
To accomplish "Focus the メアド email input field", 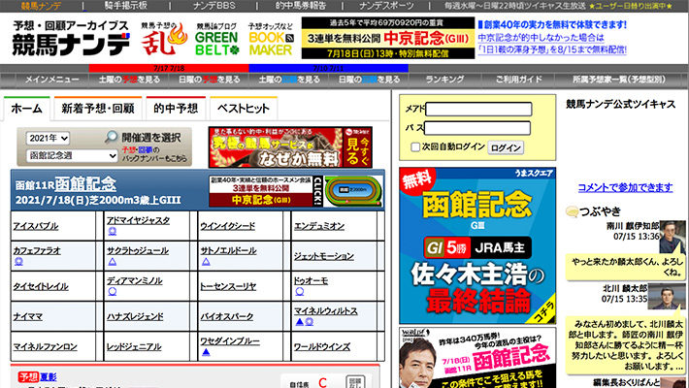I will [478, 109].
